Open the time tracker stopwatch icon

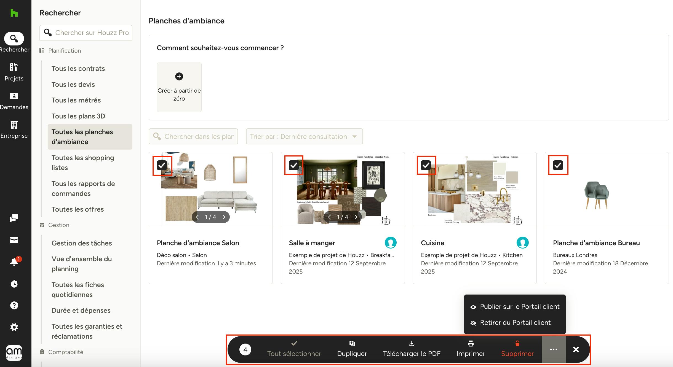[14, 284]
